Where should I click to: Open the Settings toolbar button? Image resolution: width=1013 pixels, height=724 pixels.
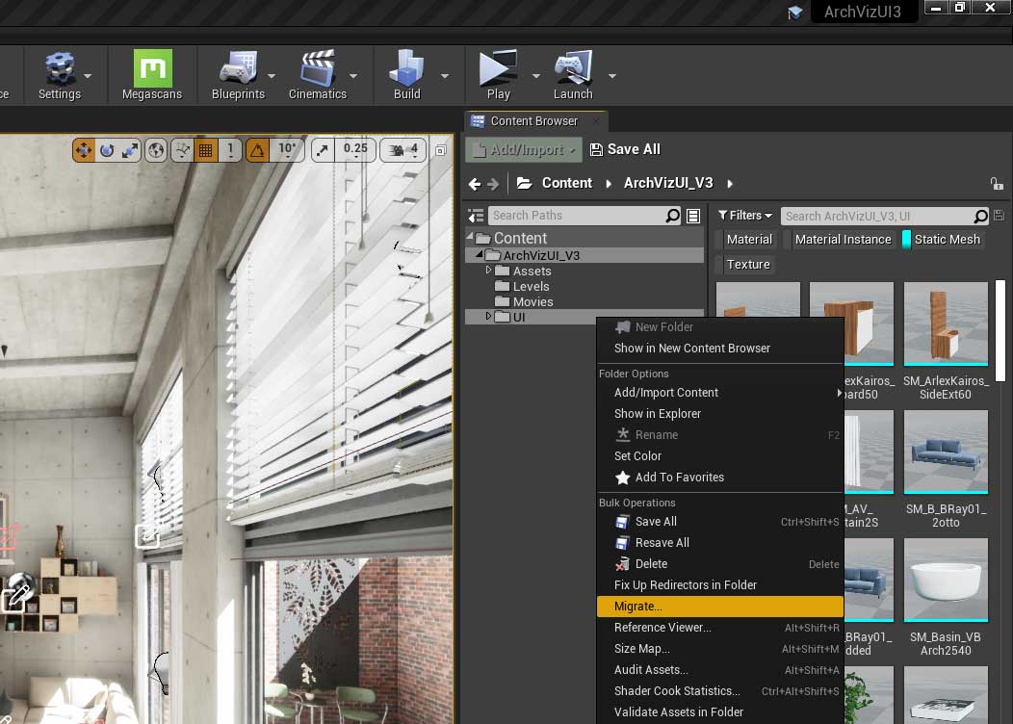point(60,75)
